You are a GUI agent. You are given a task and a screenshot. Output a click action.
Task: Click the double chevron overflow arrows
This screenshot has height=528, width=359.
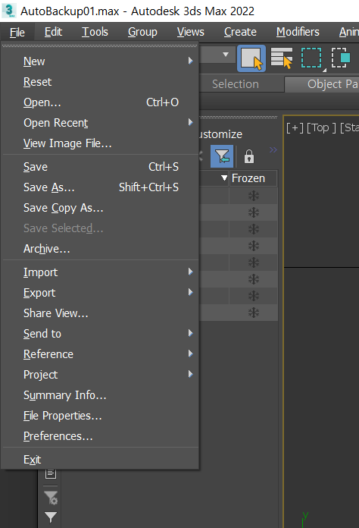(273, 150)
